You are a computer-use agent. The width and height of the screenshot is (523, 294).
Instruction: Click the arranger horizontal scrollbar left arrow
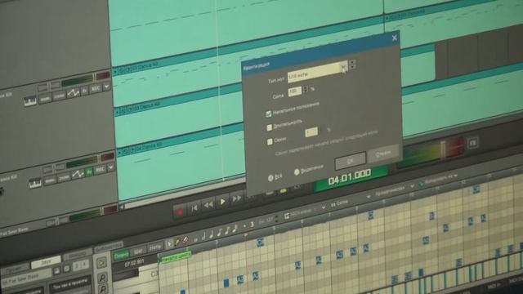(122, 207)
